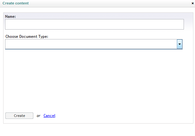Dismiss the dialog via Cancel
Image resolution: width=195 pixels, height=136 pixels.
click(49, 116)
